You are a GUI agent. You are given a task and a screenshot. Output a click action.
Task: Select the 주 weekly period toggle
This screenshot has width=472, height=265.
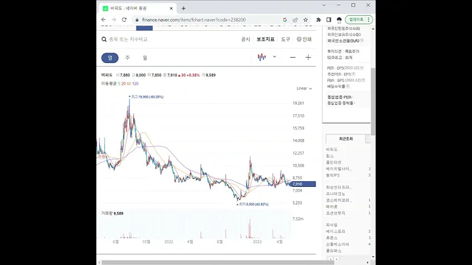[x=127, y=58]
